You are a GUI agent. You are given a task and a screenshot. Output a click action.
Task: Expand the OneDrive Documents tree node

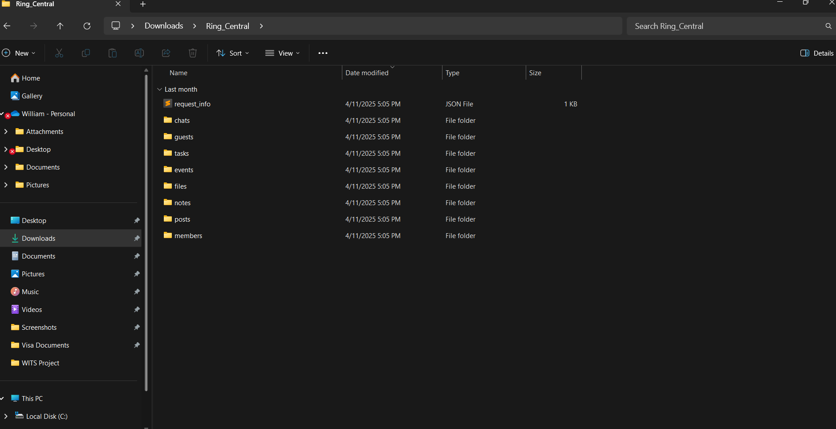coord(6,167)
